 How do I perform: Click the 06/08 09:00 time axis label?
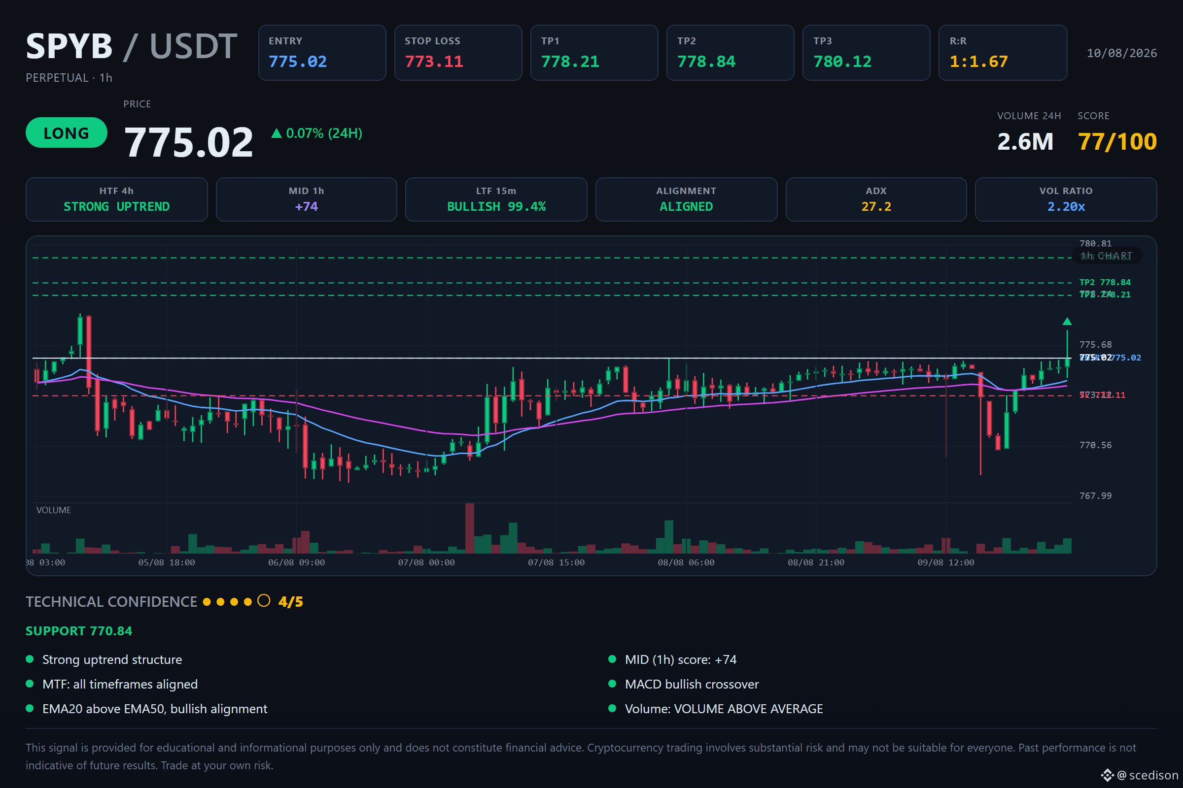coord(296,563)
